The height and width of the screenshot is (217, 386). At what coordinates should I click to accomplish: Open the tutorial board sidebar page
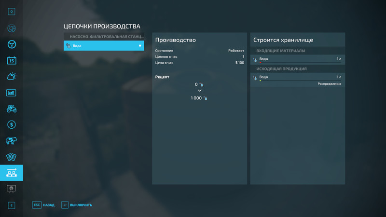coord(12,189)
